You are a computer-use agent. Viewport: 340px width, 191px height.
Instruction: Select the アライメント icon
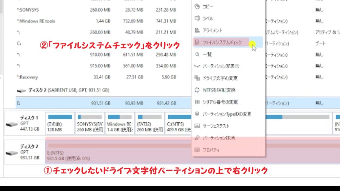197,31
